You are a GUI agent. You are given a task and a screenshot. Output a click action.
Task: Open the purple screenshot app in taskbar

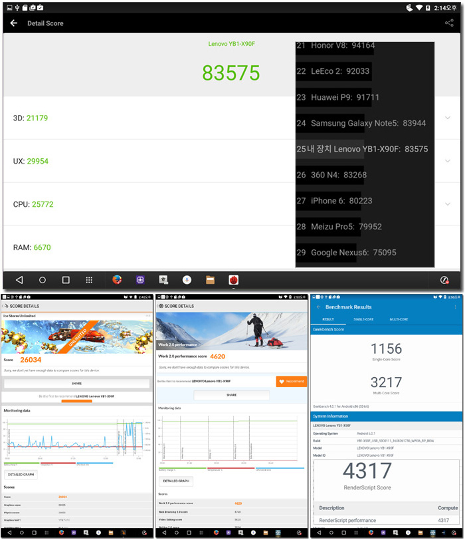[140, 279]
